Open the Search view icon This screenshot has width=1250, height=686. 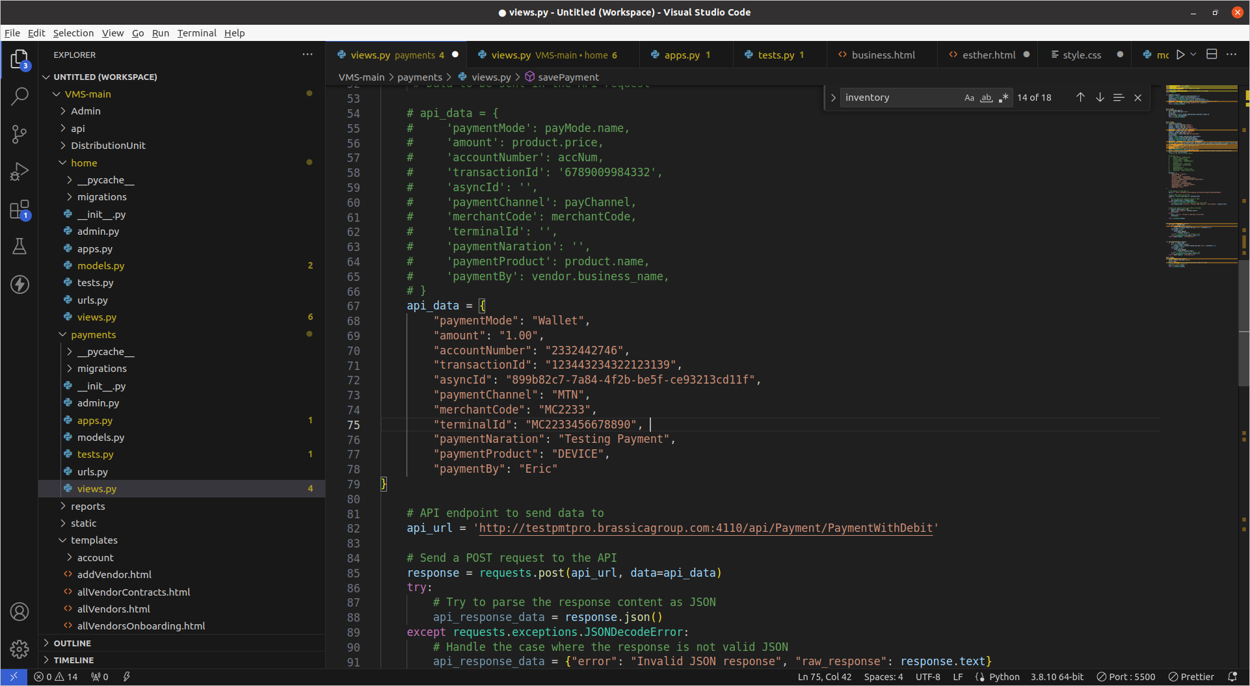tap(20, 97)
